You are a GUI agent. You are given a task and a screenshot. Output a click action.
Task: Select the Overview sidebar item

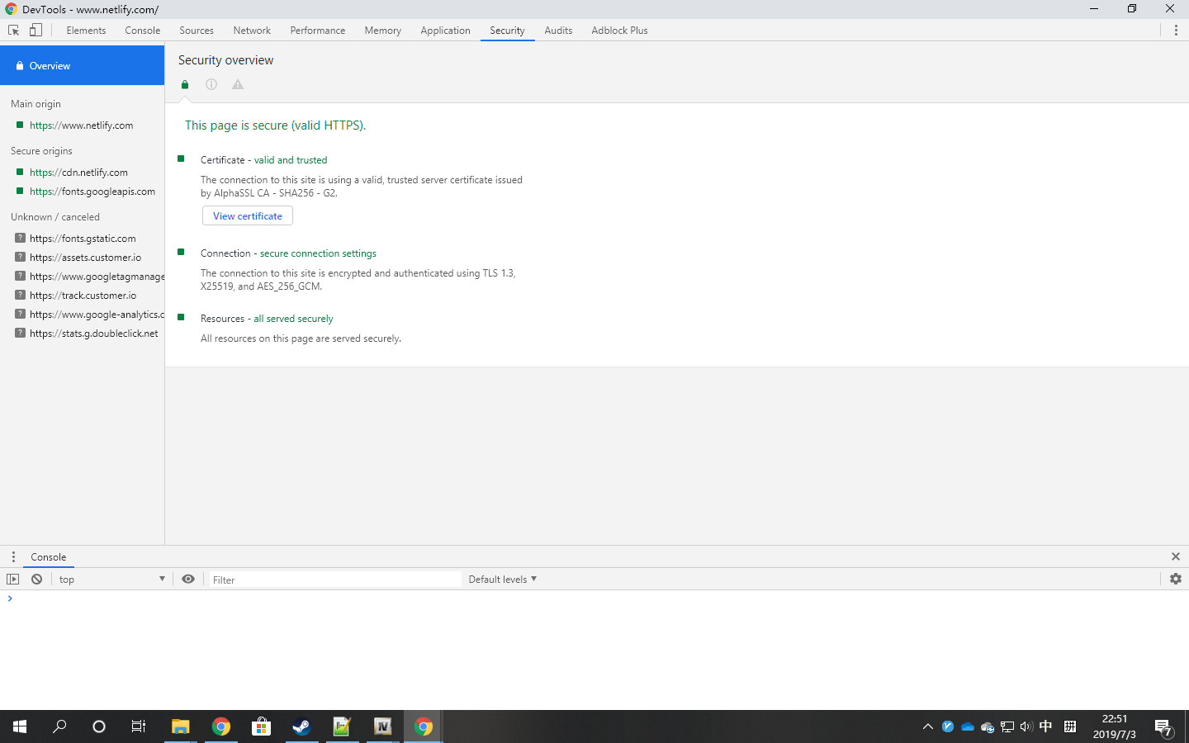coord(83,65)
